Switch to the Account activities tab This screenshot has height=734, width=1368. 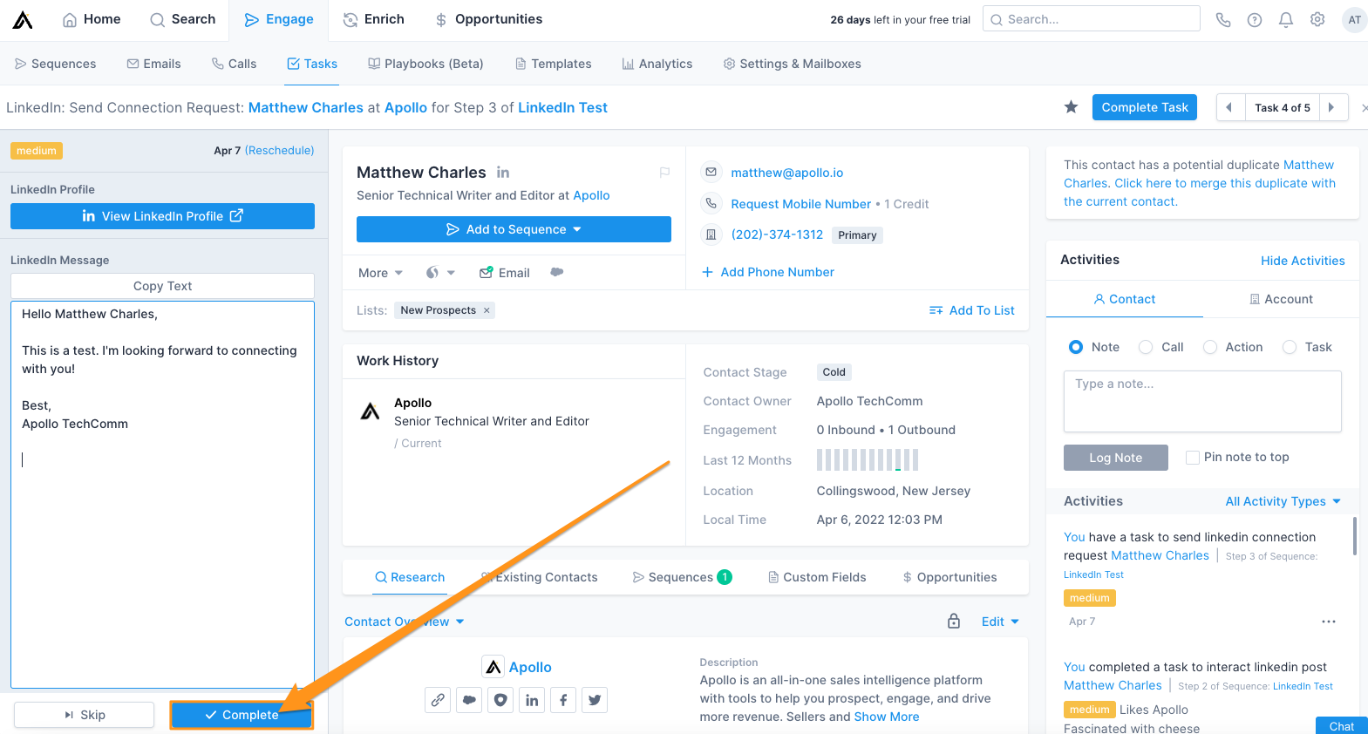pyautogui.click(x=1281, y=299)
